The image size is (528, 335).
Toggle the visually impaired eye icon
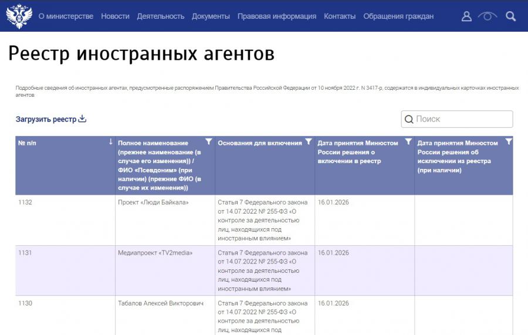coord(488,16)
